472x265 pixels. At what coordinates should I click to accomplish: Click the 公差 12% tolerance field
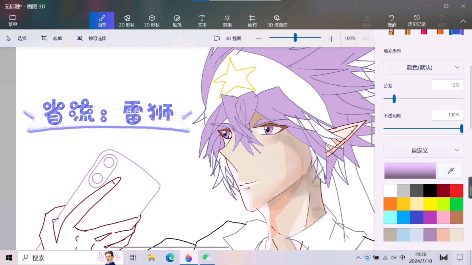[x=447, y=85]
